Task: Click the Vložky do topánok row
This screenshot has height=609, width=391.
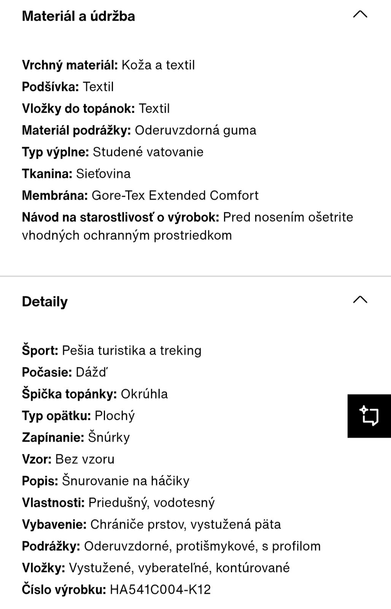Action: point(96,108)
